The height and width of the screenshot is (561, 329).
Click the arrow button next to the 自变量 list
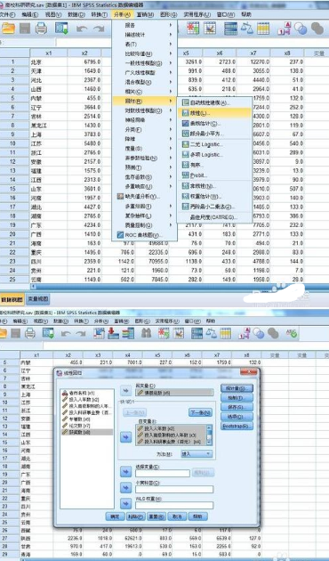[x=125, y=437]
